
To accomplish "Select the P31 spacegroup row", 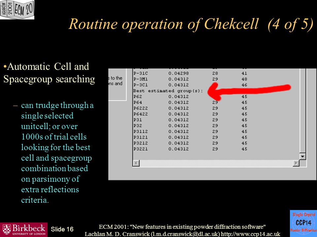I will pos(190,120).
